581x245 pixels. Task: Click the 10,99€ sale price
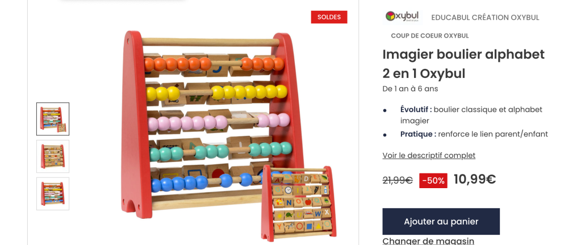(475, 180)
